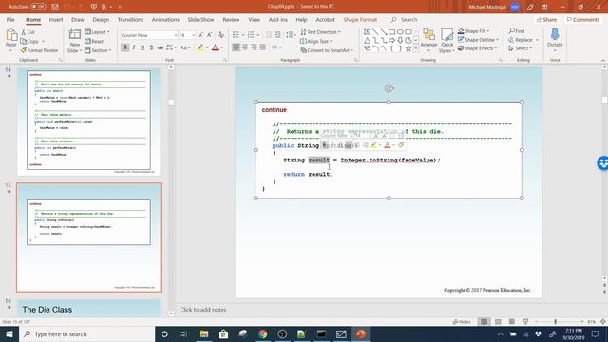Open Shape Fill dropdown

click(473, 31)
